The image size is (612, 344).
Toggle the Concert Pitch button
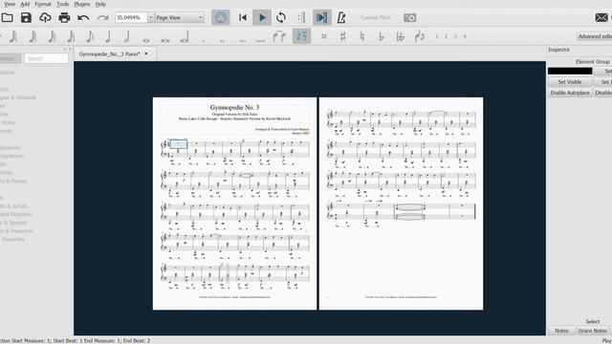[376, 17]
